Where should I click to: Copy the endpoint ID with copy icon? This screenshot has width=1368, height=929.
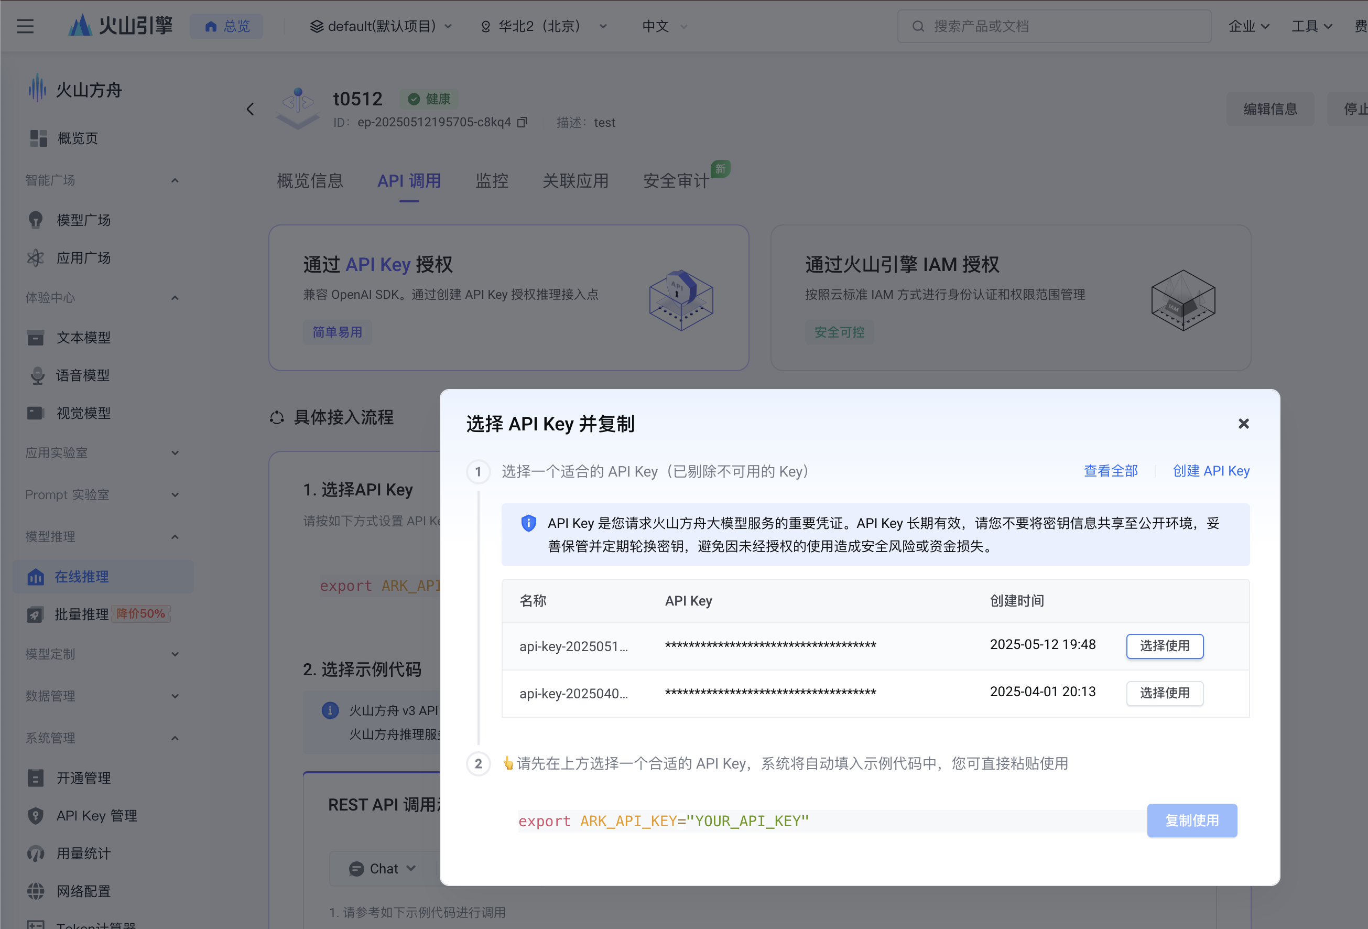pyautogui.click(x=522, y=123)
